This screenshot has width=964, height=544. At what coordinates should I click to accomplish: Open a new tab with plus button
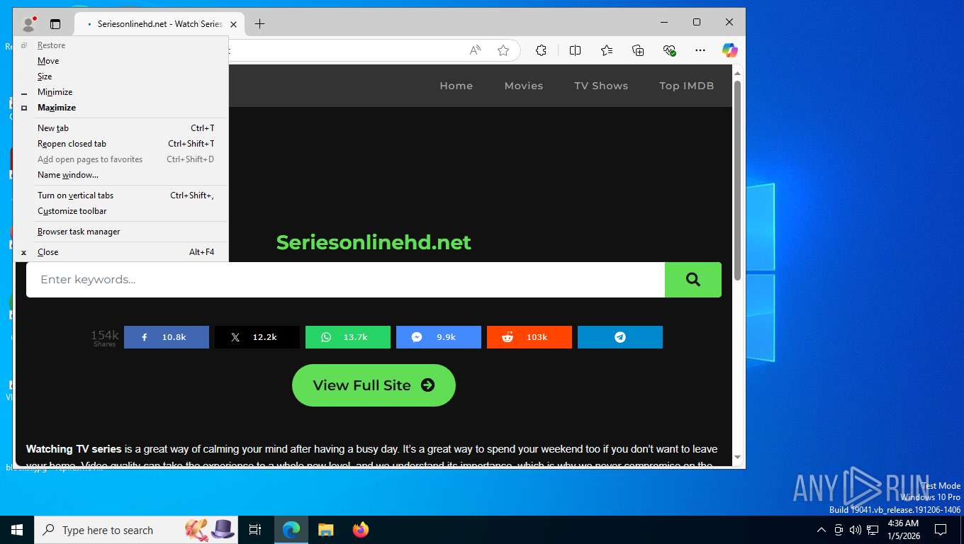(259, 24)
